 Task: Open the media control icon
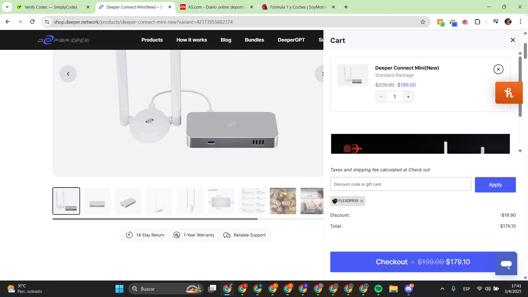[x=496, y=22]
